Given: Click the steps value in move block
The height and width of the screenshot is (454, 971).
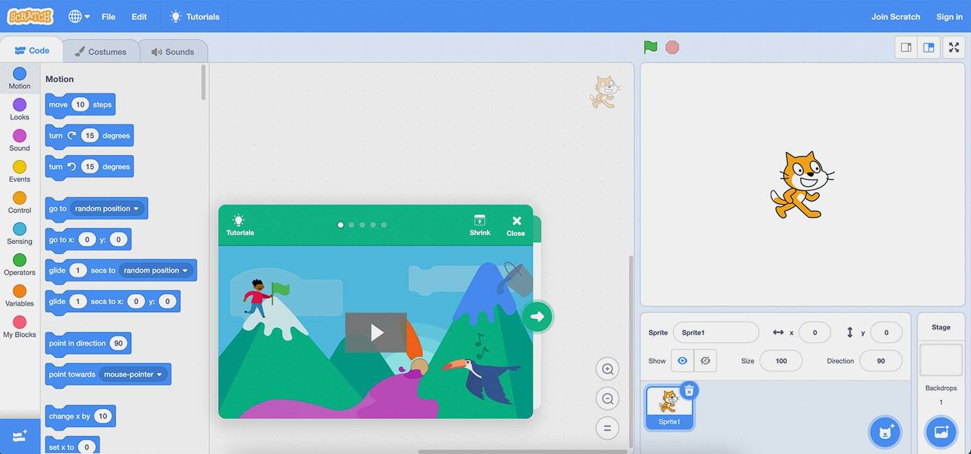Looking at the screenshot, I should pyautogui.click(x=80, y=105).
